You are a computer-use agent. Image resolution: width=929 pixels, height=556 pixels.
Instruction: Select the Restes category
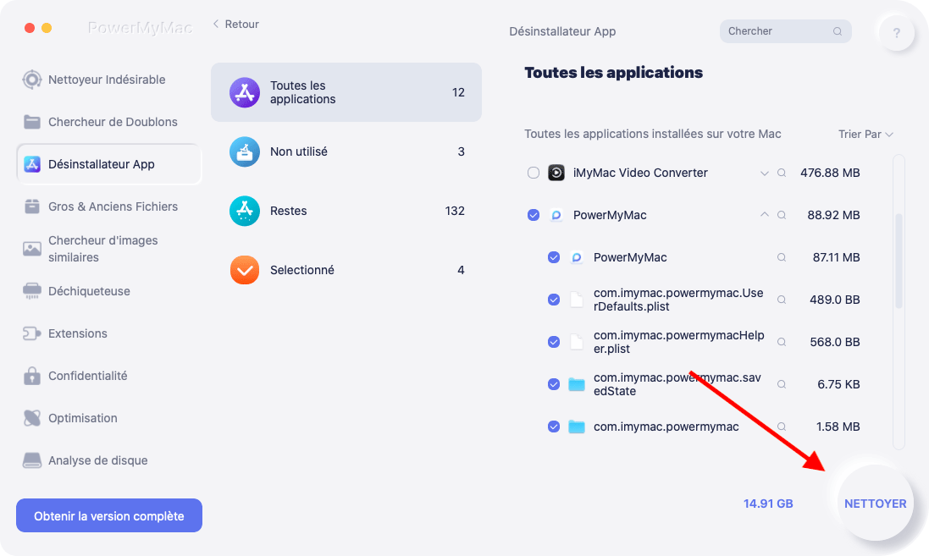coord(346,211)
